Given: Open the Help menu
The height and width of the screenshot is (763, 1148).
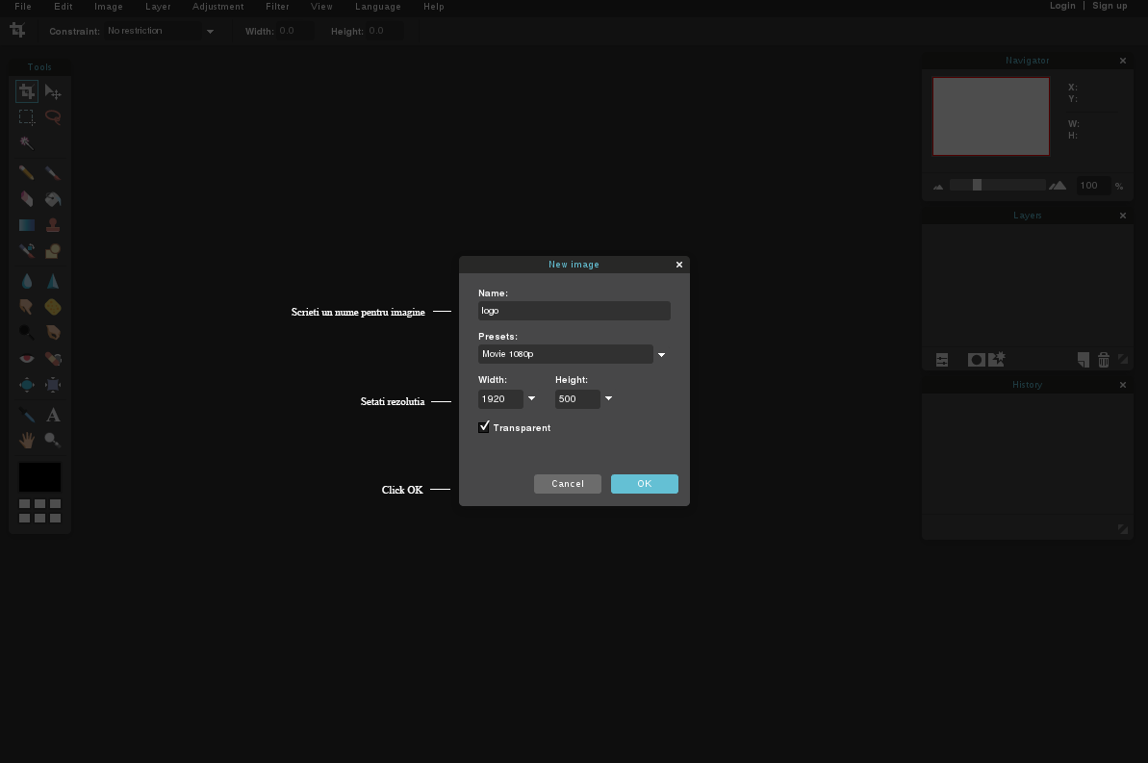Looking at the screenshot, I should 433,7.
